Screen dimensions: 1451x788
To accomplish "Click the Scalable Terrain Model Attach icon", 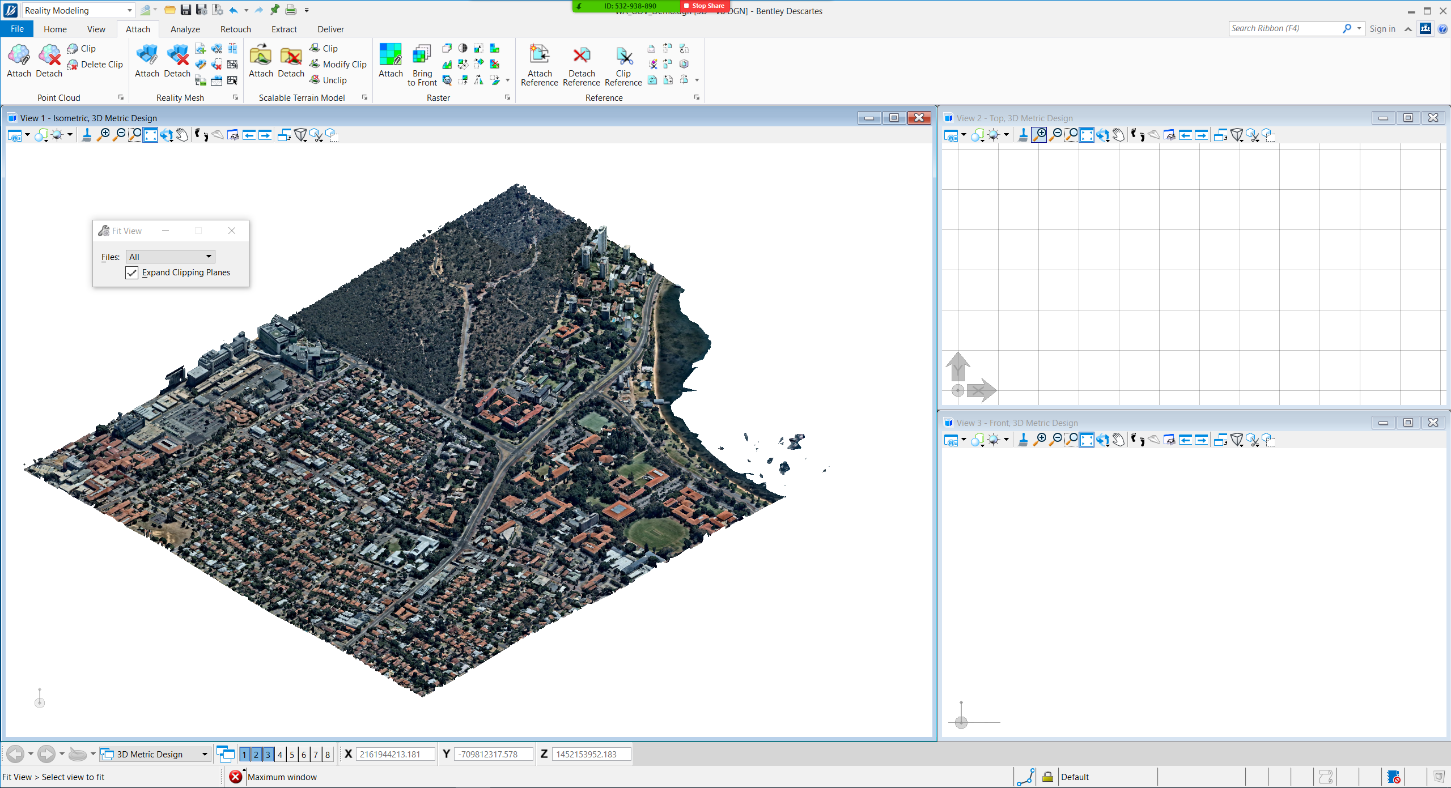I will pyautogui.click(x=261, y=55).
